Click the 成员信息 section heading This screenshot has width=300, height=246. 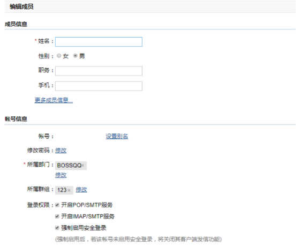point(16,24)
